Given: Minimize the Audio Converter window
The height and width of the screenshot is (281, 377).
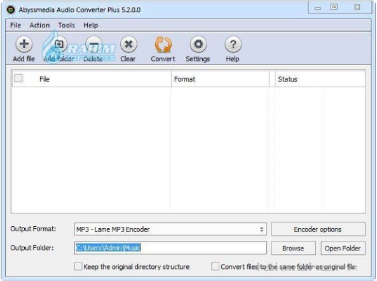Looking at the screenshot, I should pos(318,8).
